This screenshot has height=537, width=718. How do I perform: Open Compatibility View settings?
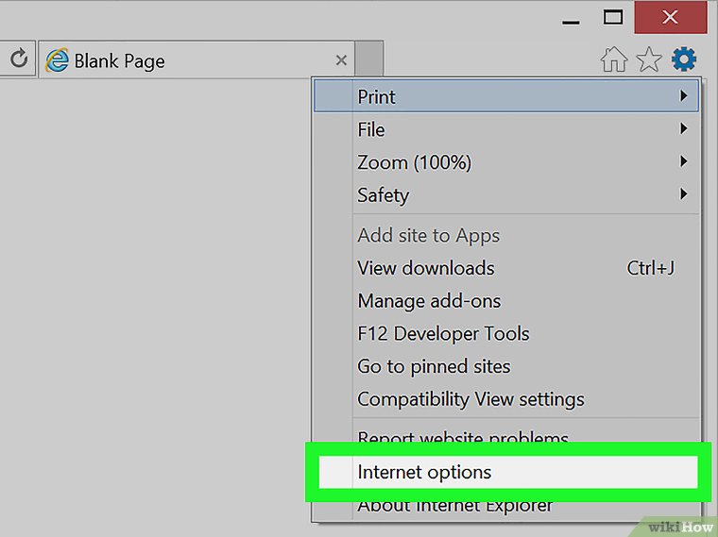[470, 398]
